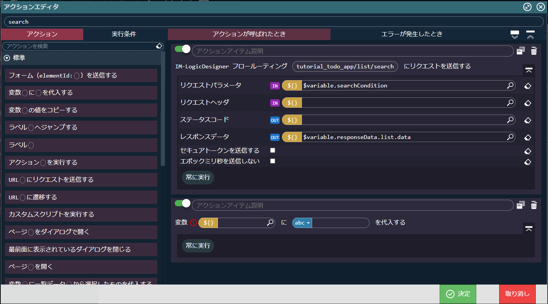Open search for the リクエストヘッダ value
The height and width of the screenshot is (304, 548).
510,103
